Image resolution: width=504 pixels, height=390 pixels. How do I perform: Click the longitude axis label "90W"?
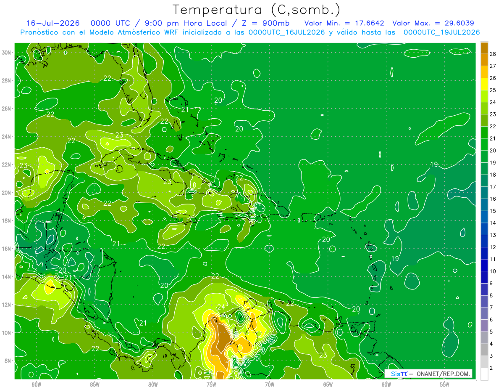[36, 385]
